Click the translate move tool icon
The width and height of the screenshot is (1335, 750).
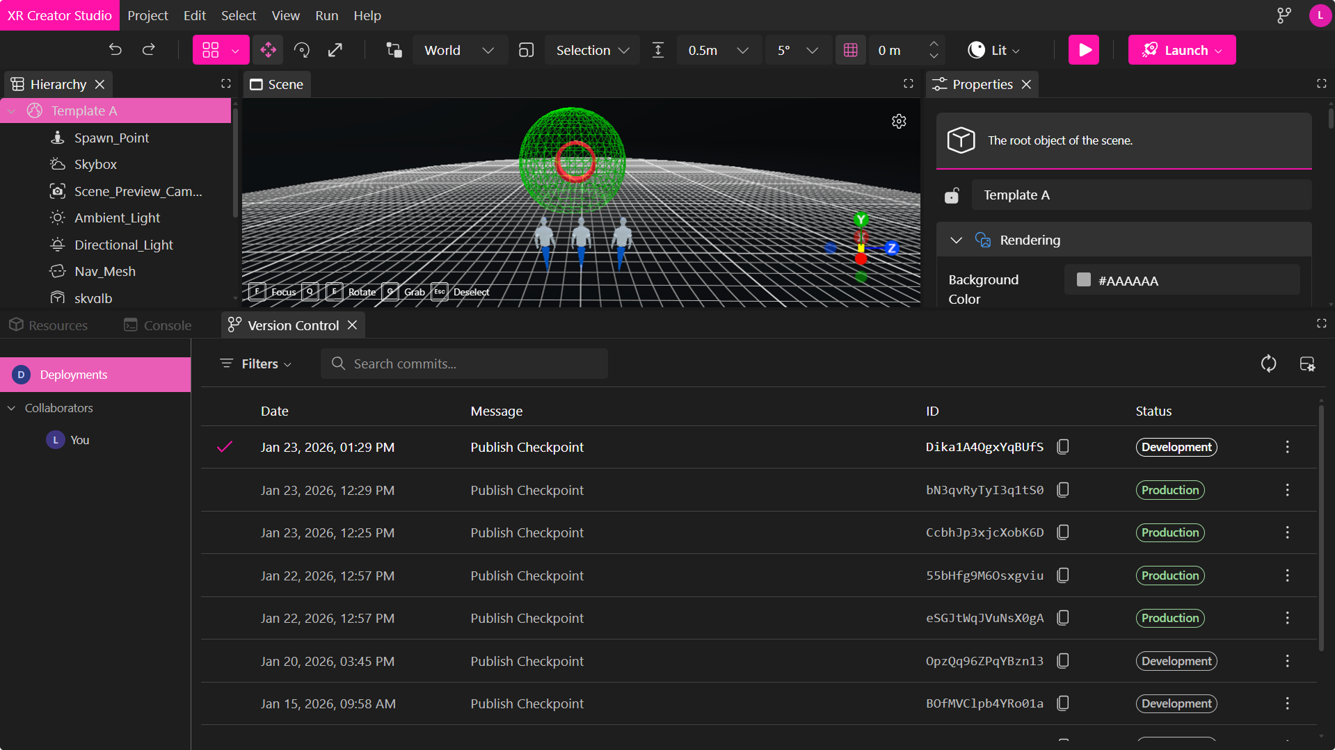pyautogui.click(x=268, y=50)
